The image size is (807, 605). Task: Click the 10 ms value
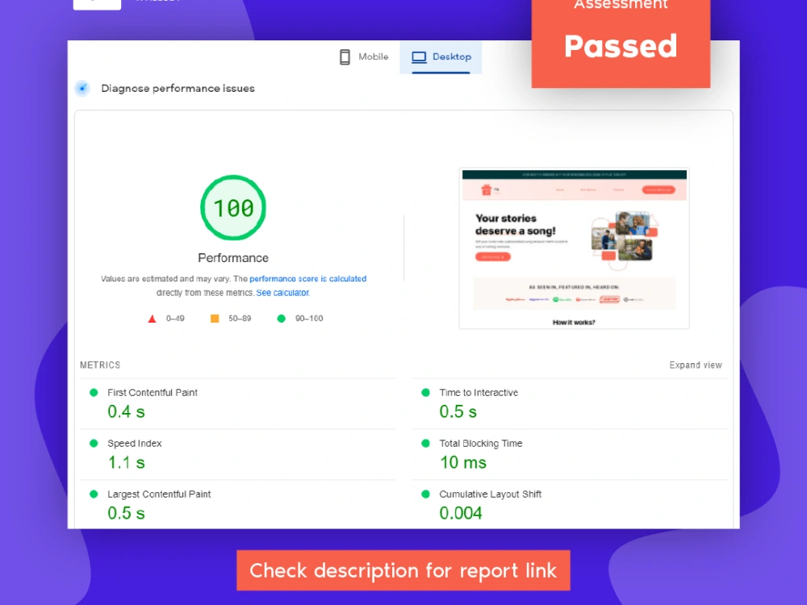(x=462, y=462)
